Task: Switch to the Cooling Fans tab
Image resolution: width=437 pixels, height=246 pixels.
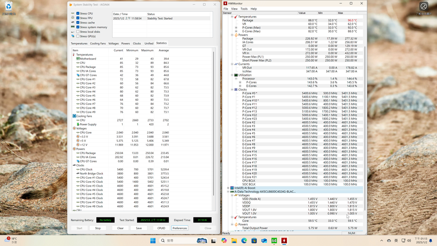Action: tap(98, 44)
